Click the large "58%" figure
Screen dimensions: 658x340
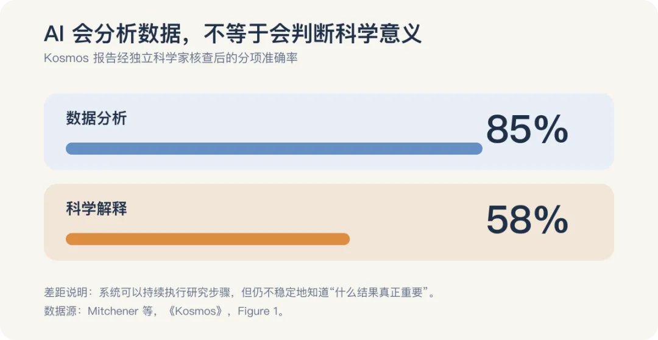(x=527, y=221)
